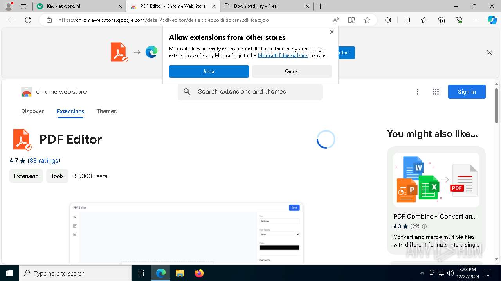The width and height of the screenshot is (501, 281).
Task: Open the PDF Combine extension thumbnail
Action: 436,180
